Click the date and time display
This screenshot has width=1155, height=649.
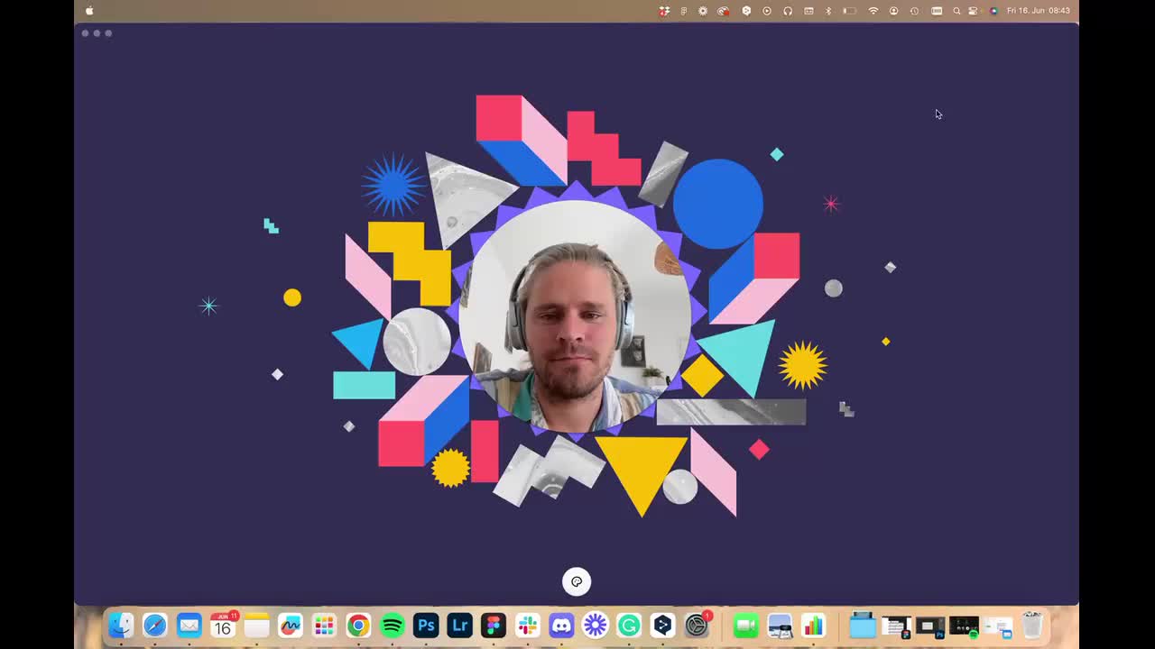point(1038,11)
